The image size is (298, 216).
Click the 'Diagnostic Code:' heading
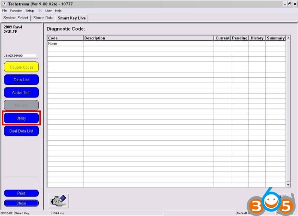coord(66,29)
